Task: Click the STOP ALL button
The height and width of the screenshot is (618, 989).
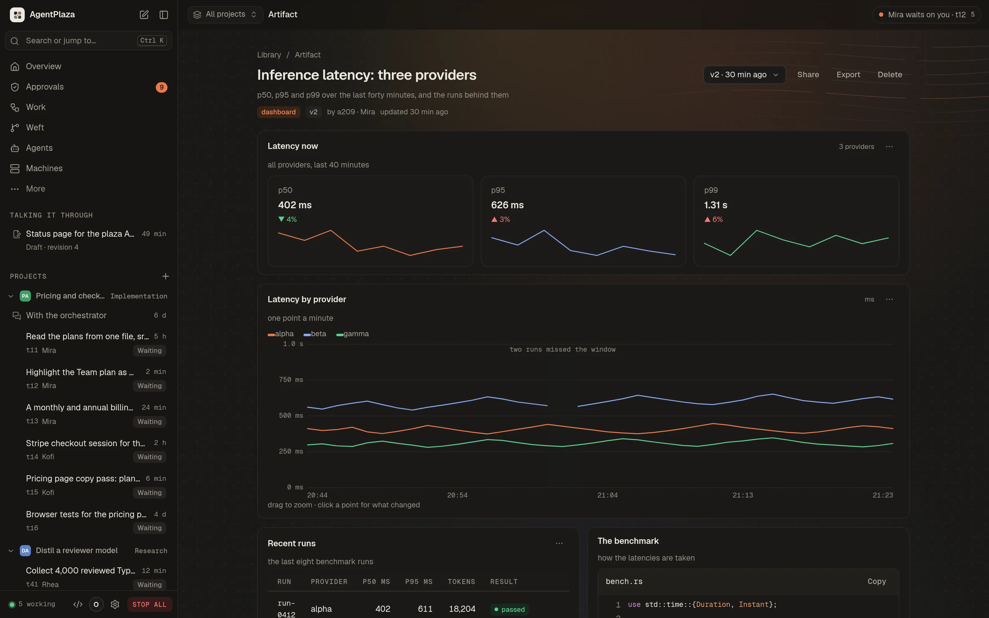Action: coord(149,604)
